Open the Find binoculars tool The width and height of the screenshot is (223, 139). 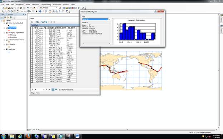click(53, 11)
